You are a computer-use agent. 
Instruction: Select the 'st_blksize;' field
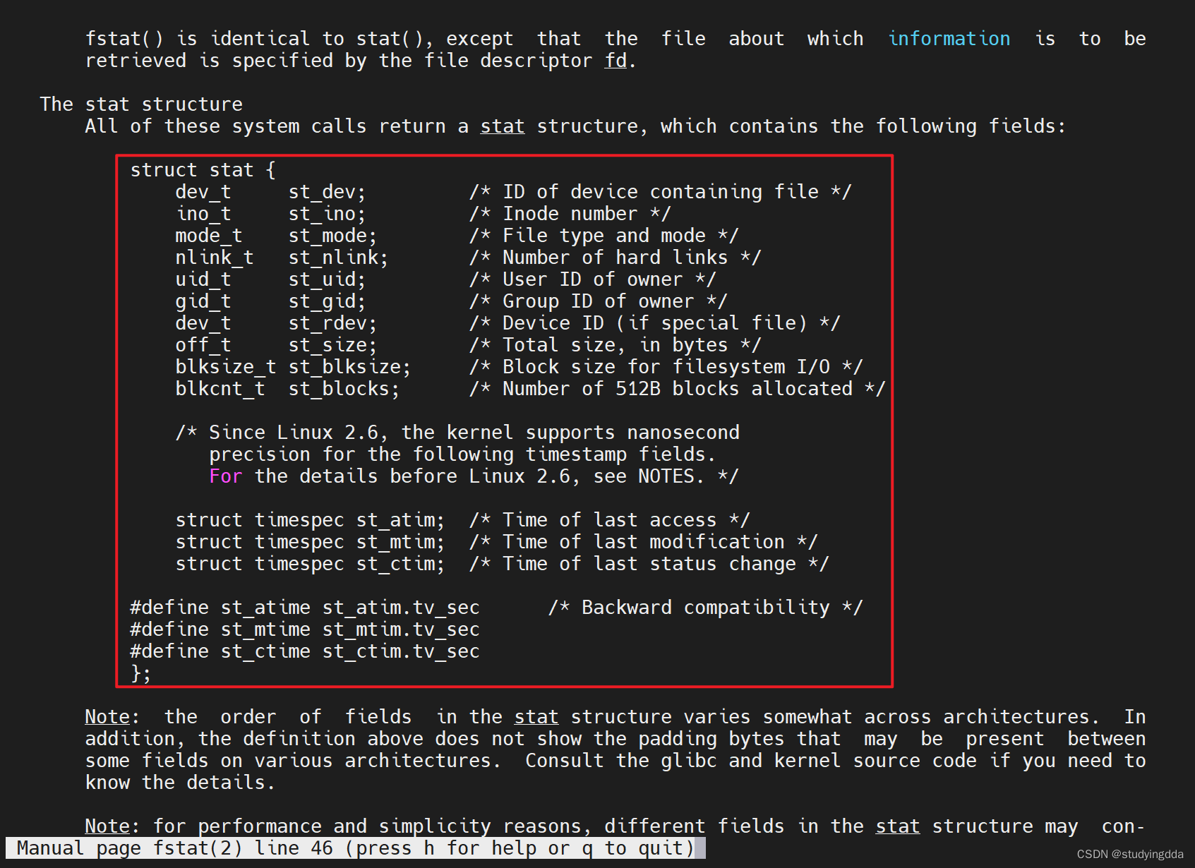(x=350, y=367)
